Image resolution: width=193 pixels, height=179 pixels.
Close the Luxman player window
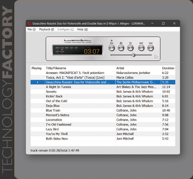tap(174, 23)
